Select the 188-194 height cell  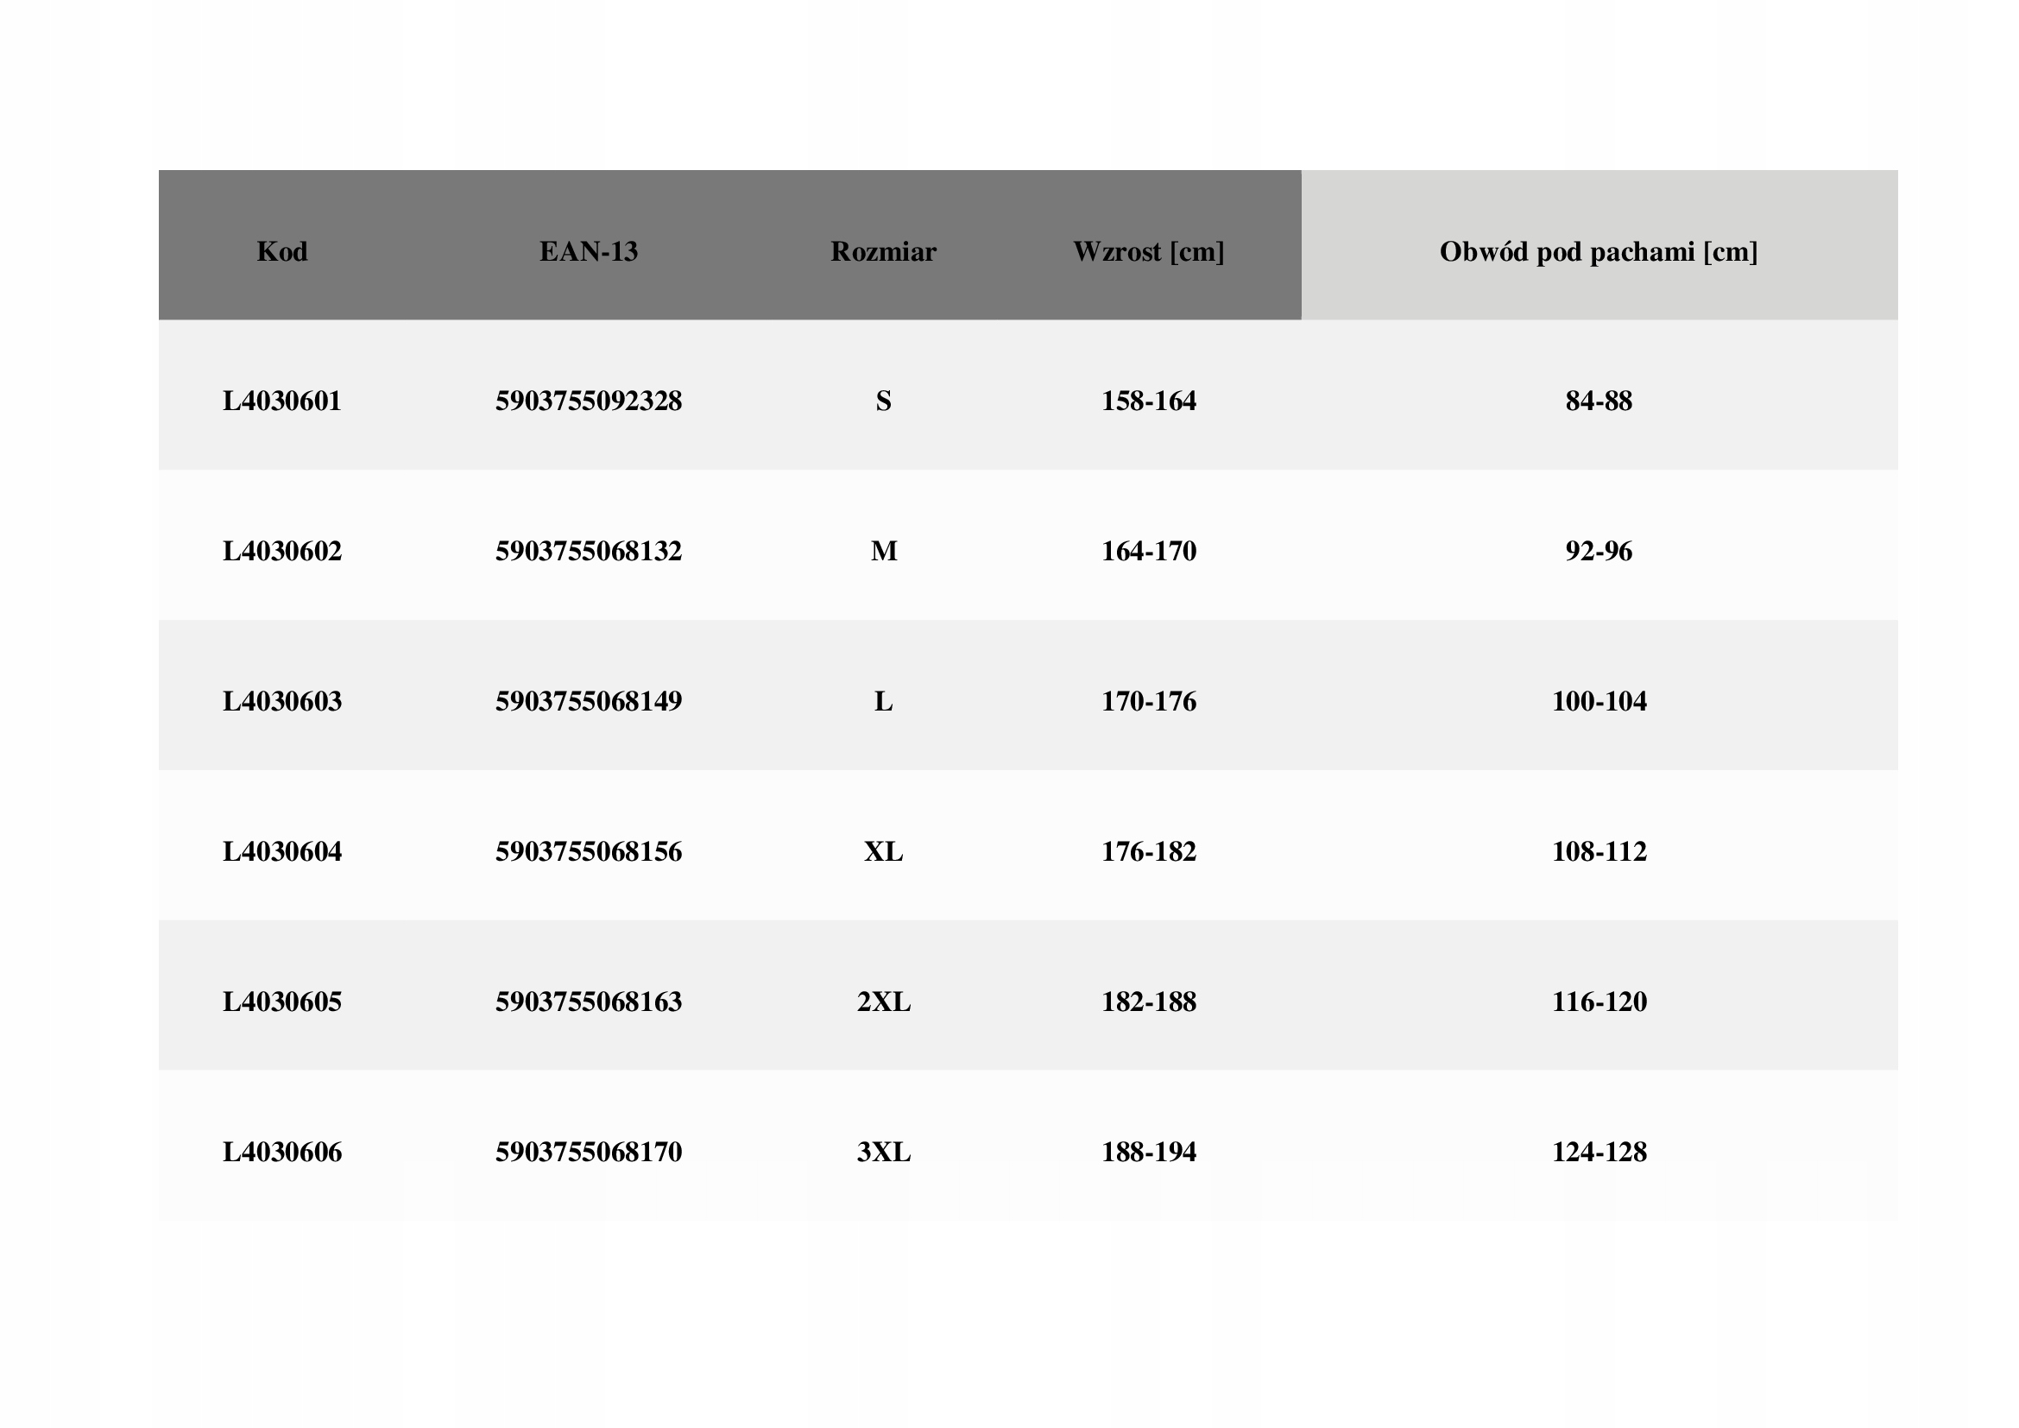pos(1148,1153)
